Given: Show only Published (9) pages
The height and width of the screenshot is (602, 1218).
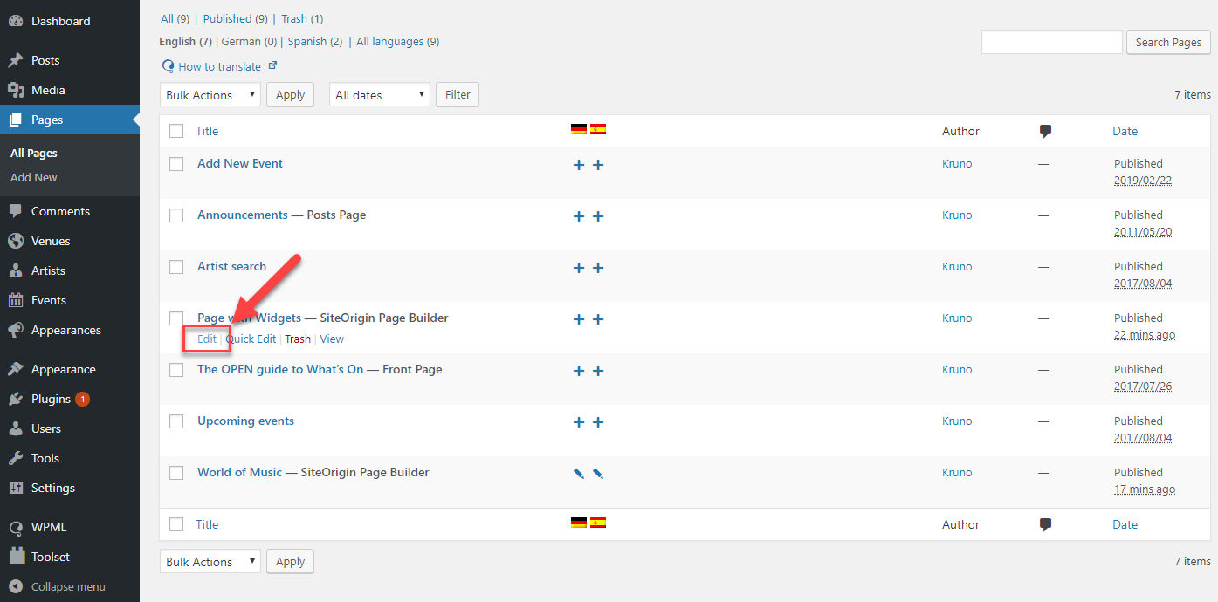Looking at the screenshot, I should click(235, 18).
